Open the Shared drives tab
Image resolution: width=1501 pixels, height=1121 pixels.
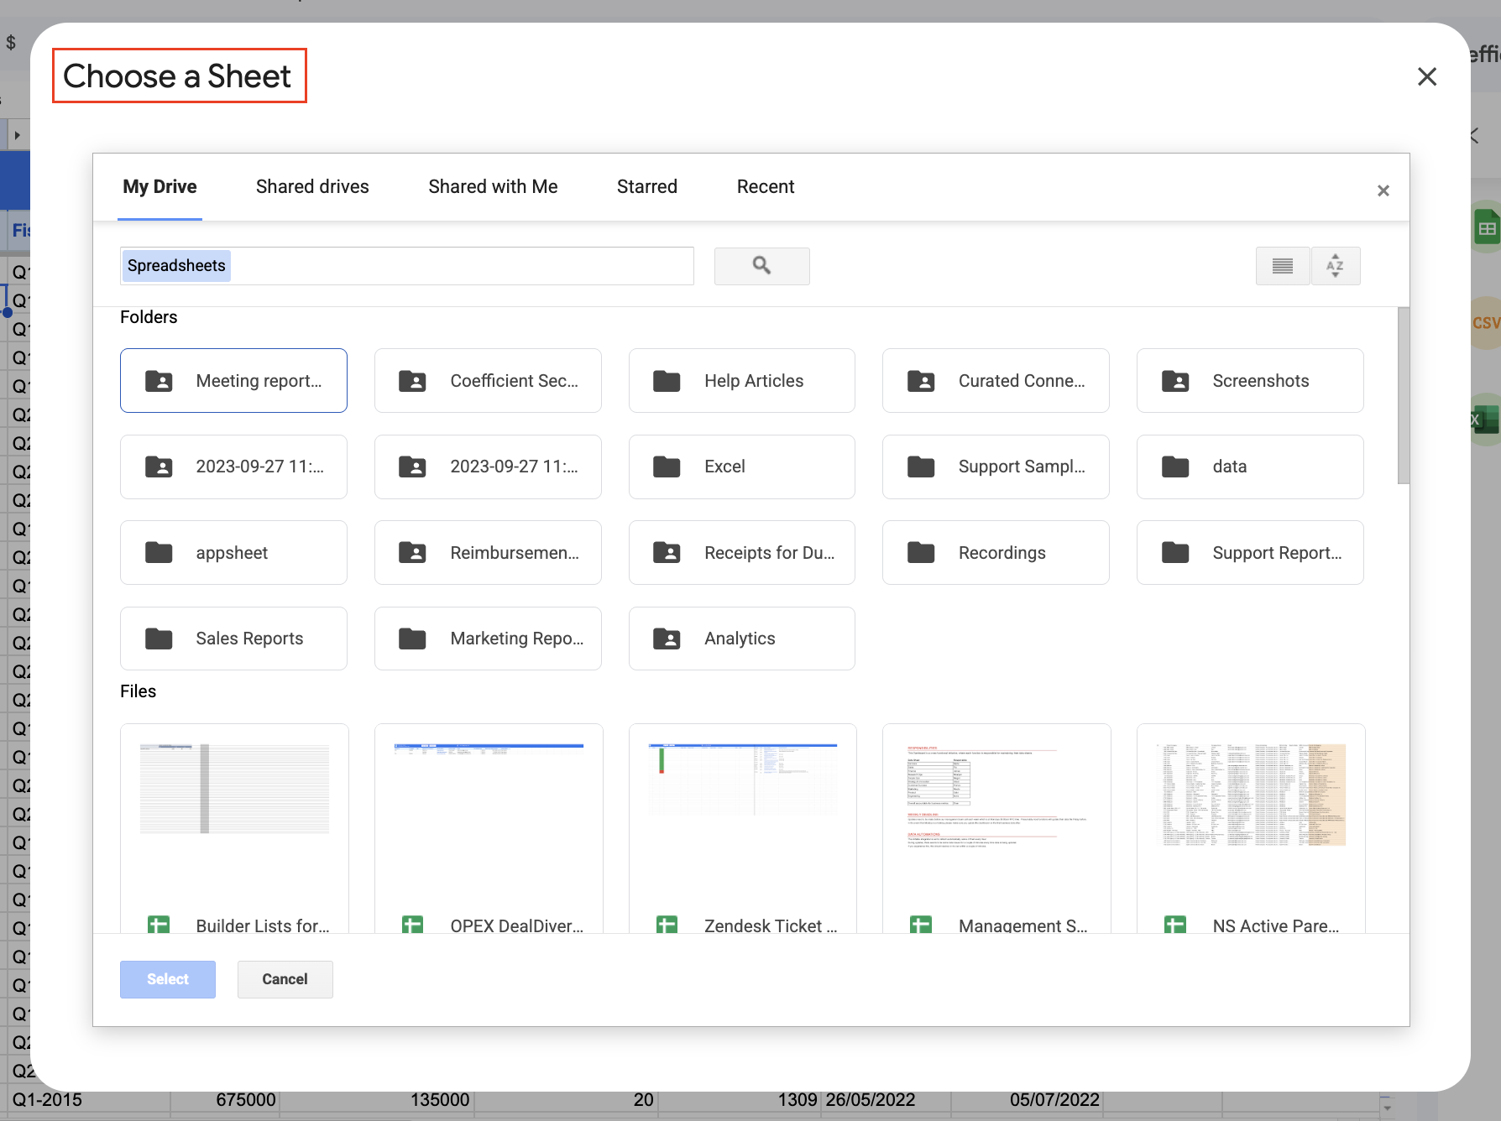click(x=312, y=187)
